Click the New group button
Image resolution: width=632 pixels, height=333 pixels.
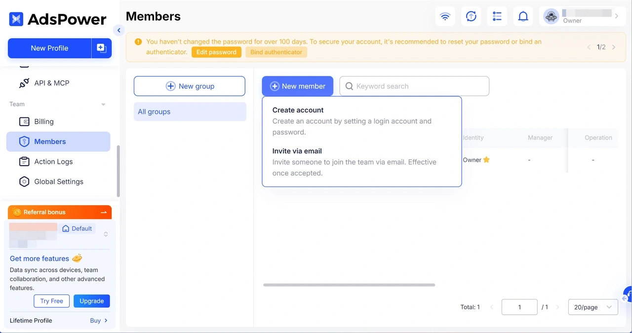click(x=190, y=86)
